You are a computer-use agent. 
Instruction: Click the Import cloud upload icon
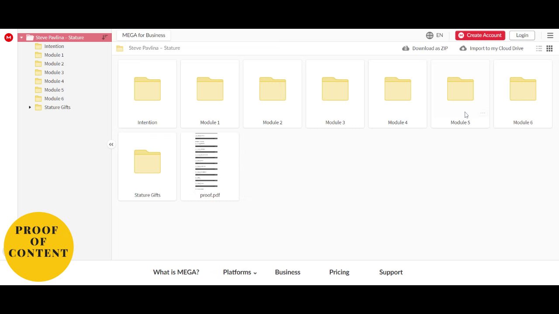[x=463, y=48]
